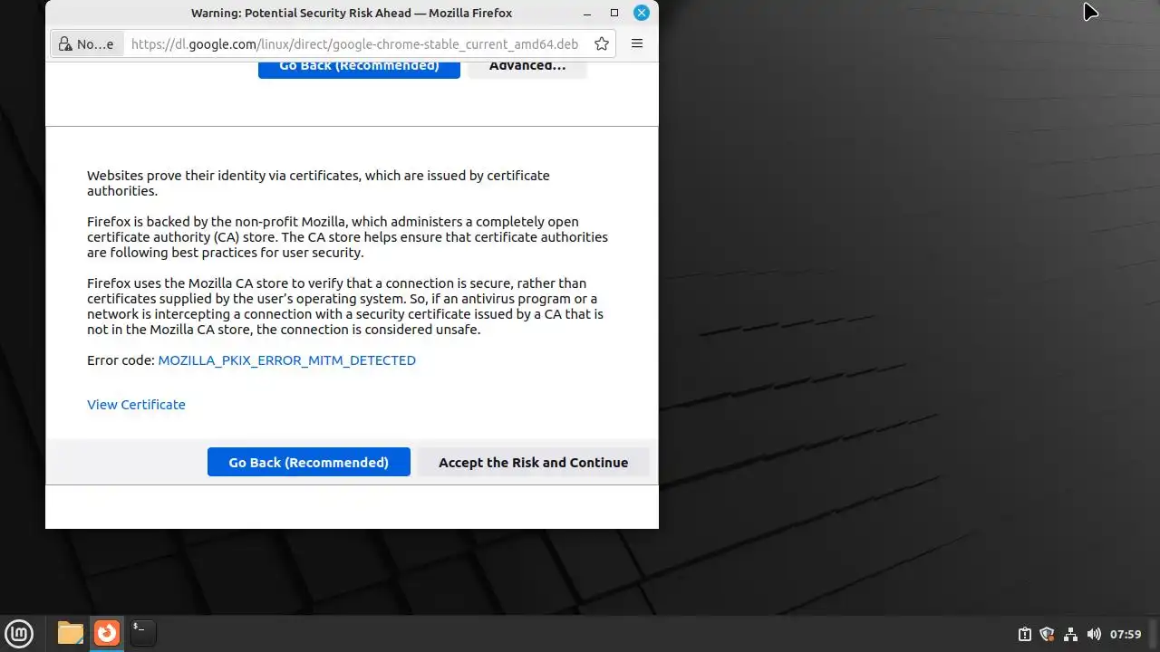Click the text 'Websites prove their identity via certificates'
This screenshot has width=1160, height=652.
click(223, 176)
